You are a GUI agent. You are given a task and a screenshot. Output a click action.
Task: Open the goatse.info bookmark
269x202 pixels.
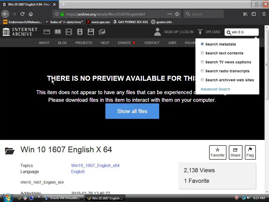tap(162, 22)
